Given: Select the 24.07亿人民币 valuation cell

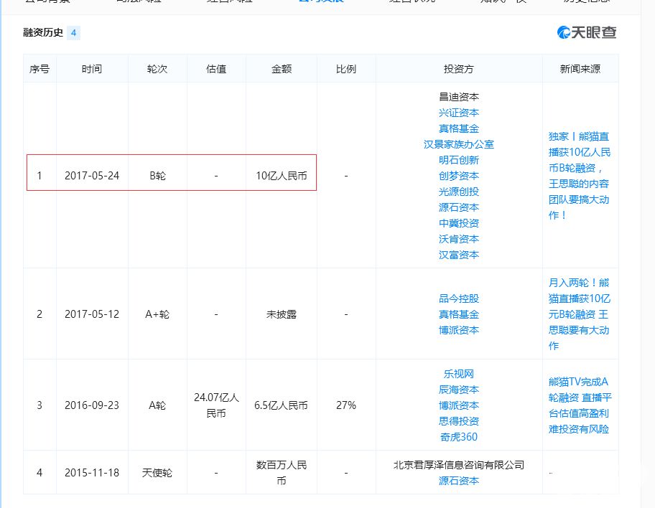Looking at the screenshot, I should coord(216,405).
